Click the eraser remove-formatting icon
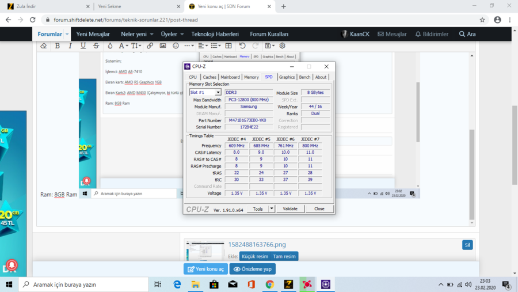The width and height of the screenshot is (518, 292). coord(44,46)
